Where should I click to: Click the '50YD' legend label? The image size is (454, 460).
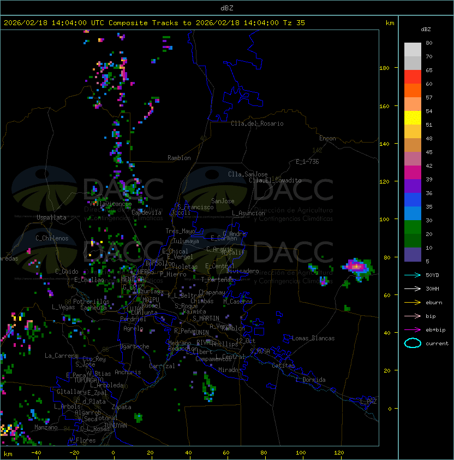pos(432,275)
